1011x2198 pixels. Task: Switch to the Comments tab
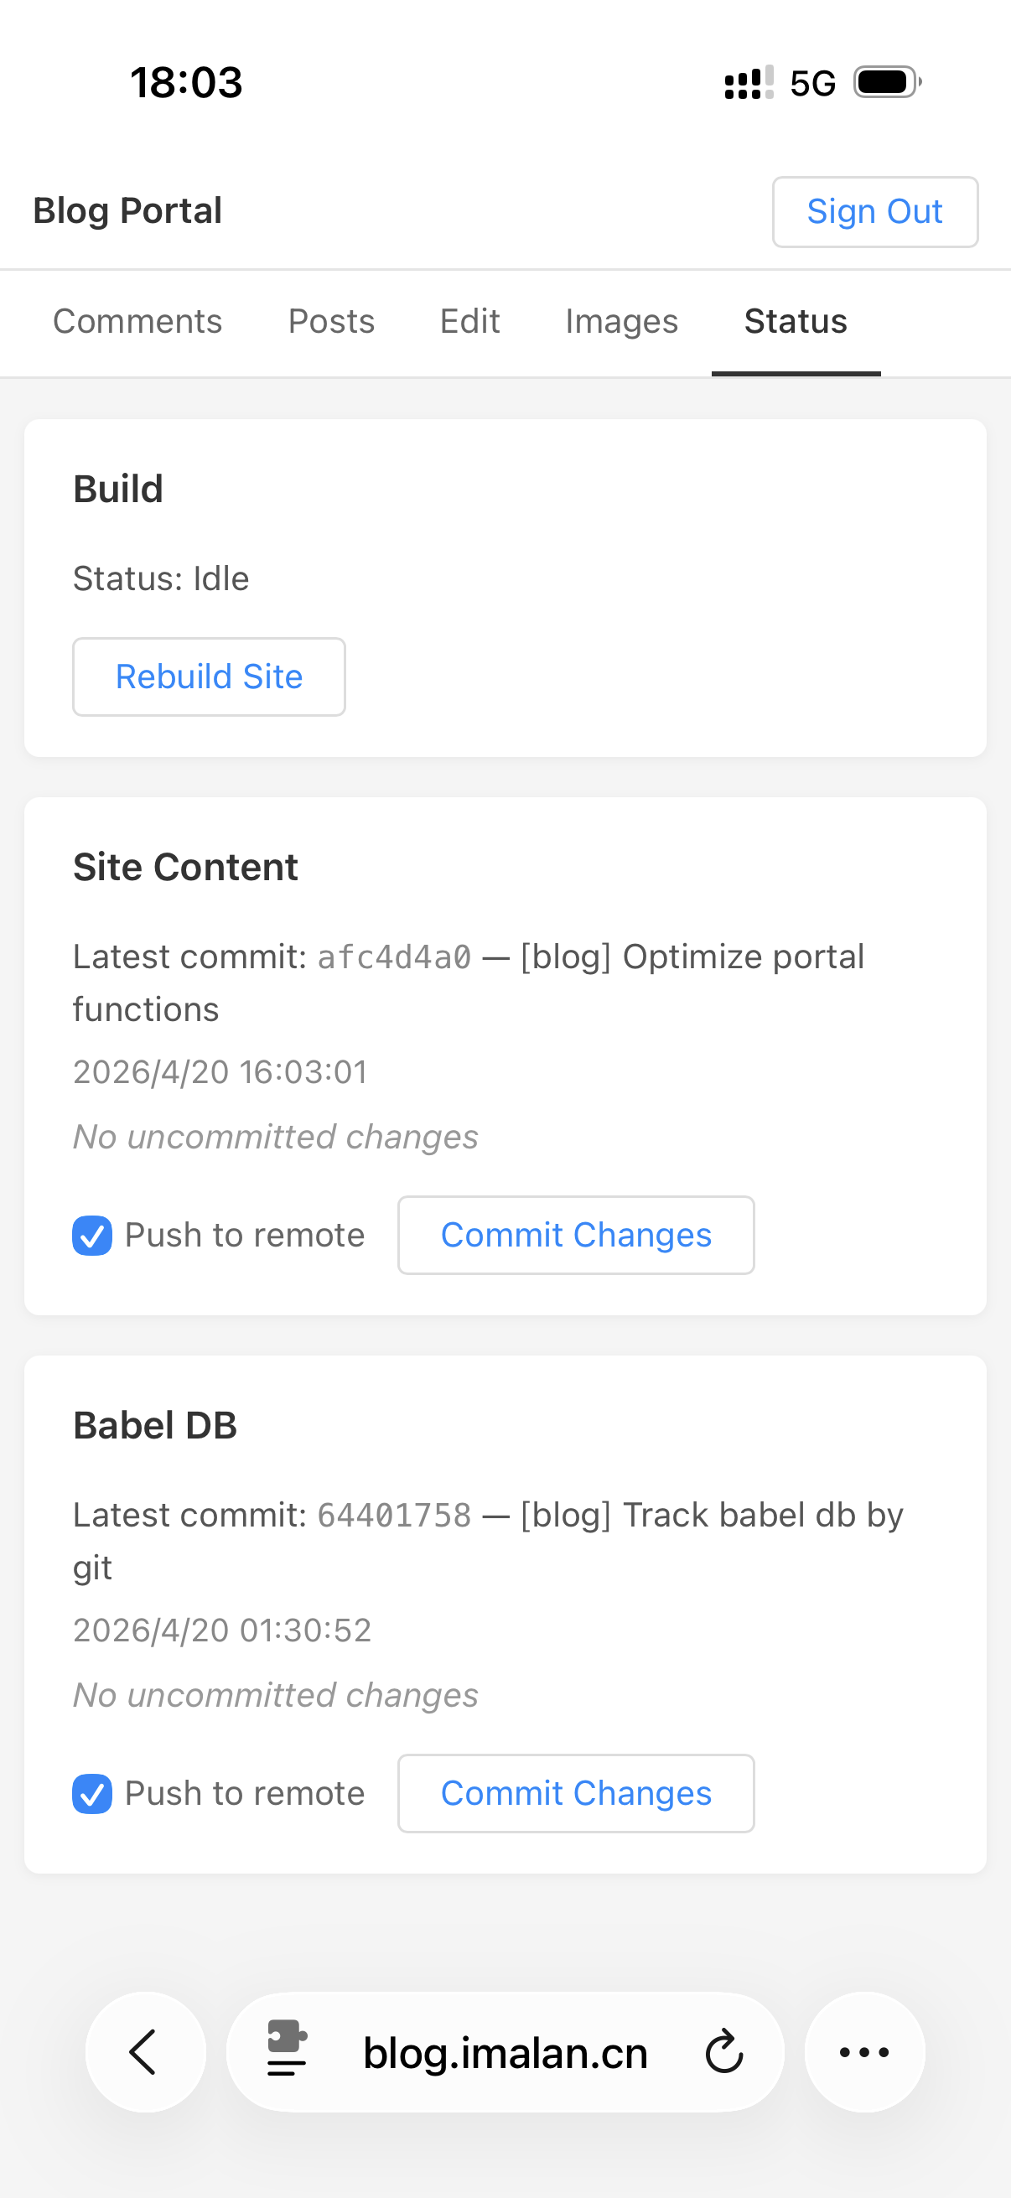pos(137,322)
